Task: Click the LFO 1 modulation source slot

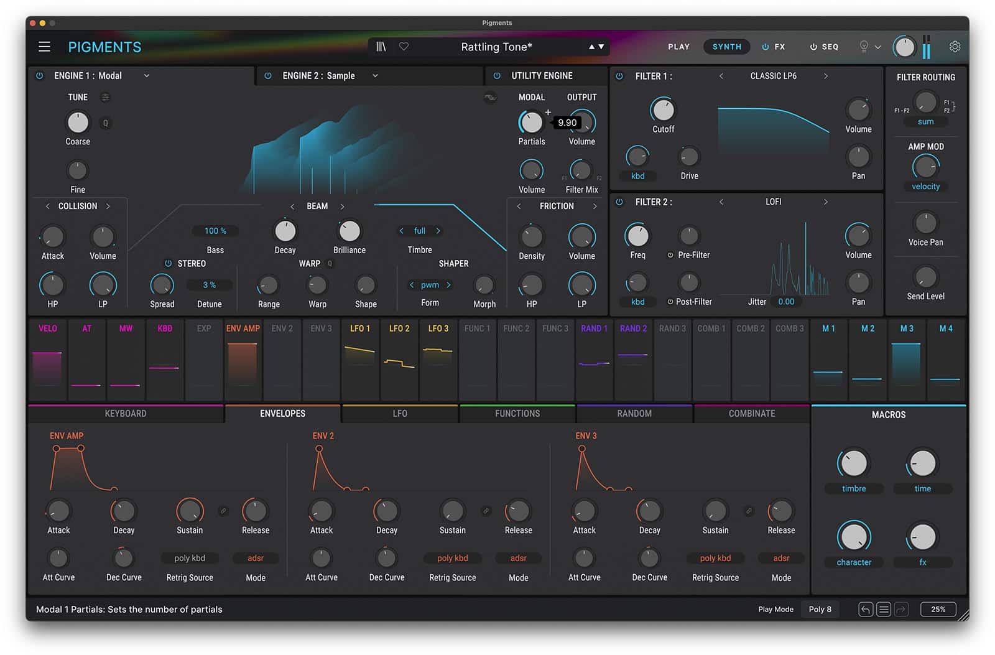Action: pyautogui.click(x=360, y=360)
